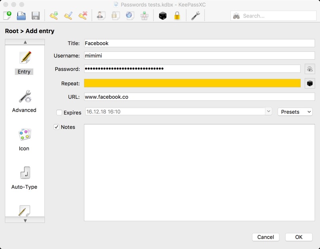Copy password to clipboard toolbar icon
The image size is (320, 249).
click(115, 16)
